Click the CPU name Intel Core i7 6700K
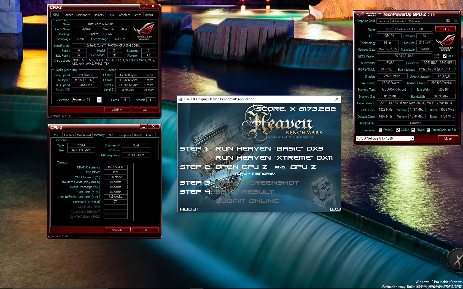The width and height of the screenshot is (463, 289). click(101, 24)
